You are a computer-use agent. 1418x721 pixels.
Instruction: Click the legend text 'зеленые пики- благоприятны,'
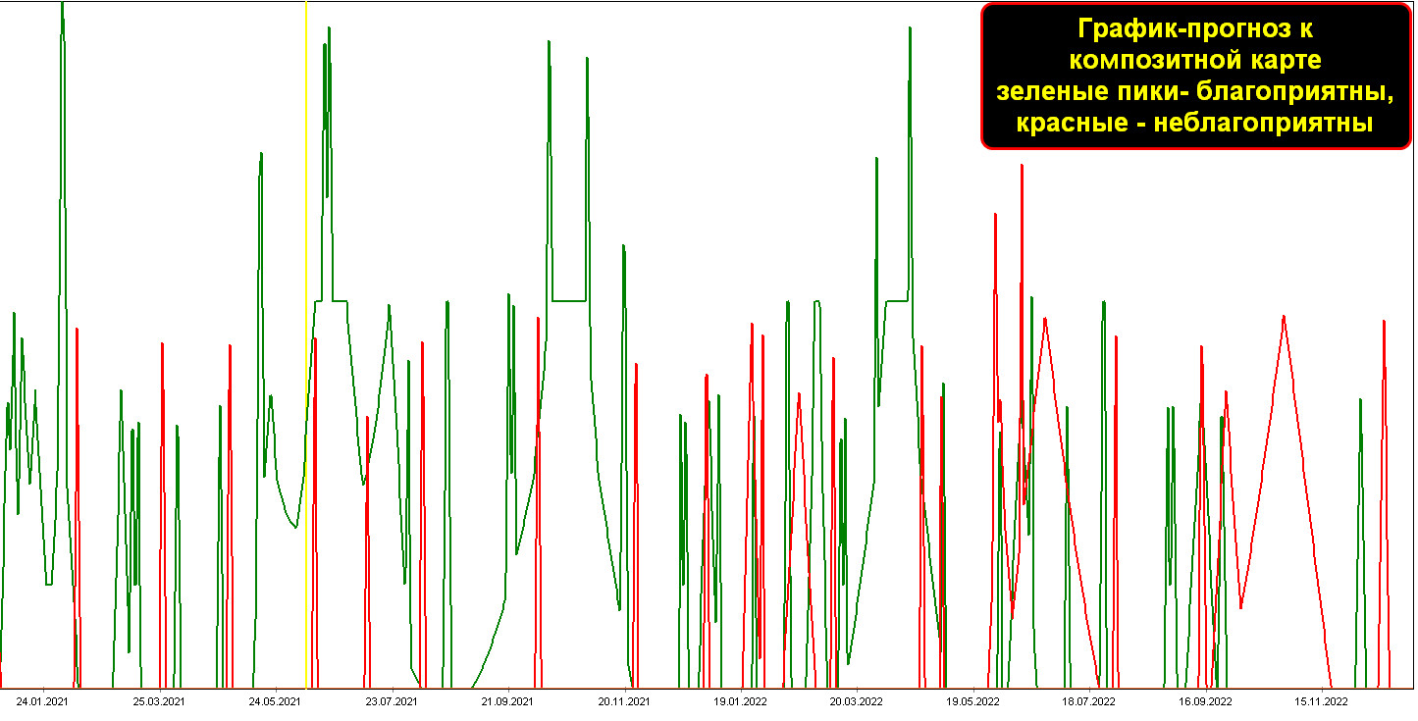(1194, 92)
